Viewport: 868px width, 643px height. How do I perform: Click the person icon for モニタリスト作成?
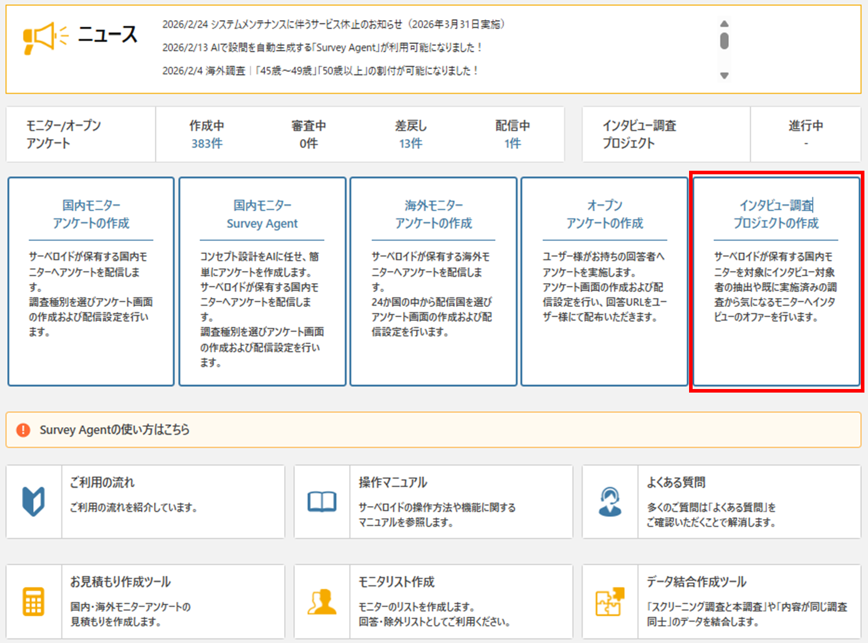point(322,601)
